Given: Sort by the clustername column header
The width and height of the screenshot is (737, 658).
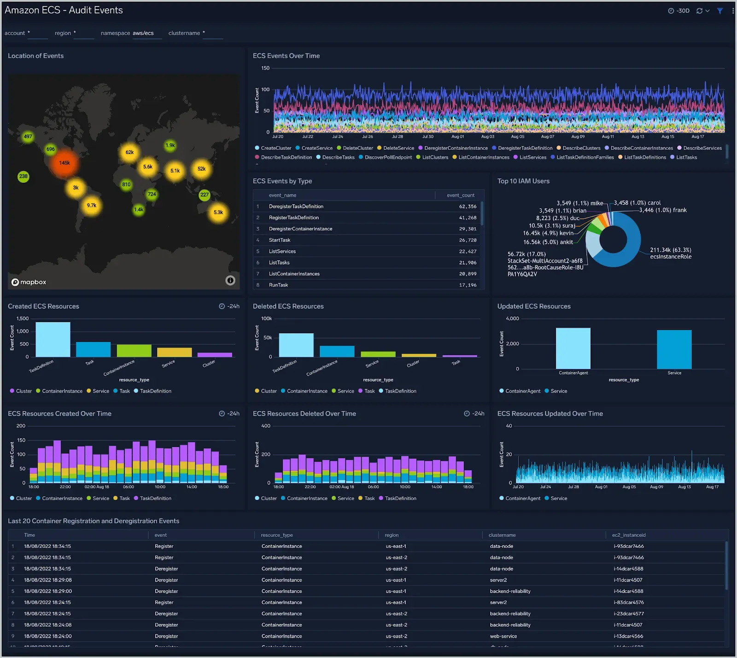Looking at the screenshot, I should (502, 535).
